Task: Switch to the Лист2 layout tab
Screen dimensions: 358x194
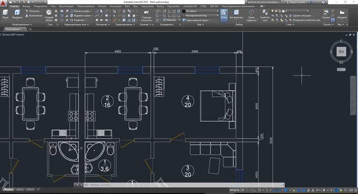Action: coord(30,189)
